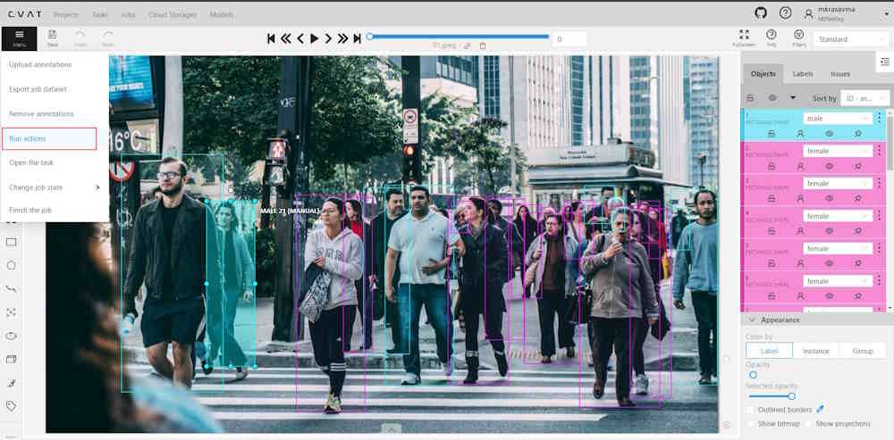
Task: Click the frame player progress slider
Action: click(458, 37)
